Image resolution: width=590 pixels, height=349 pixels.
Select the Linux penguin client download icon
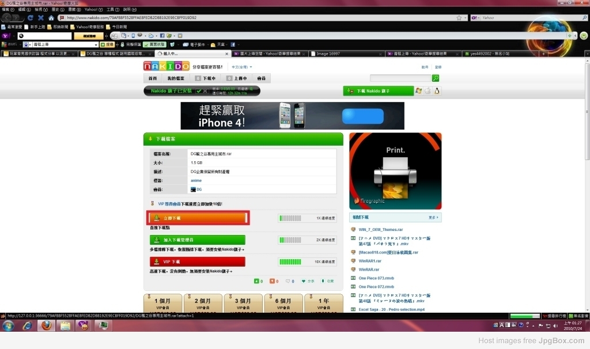click(x=437, y=90)
